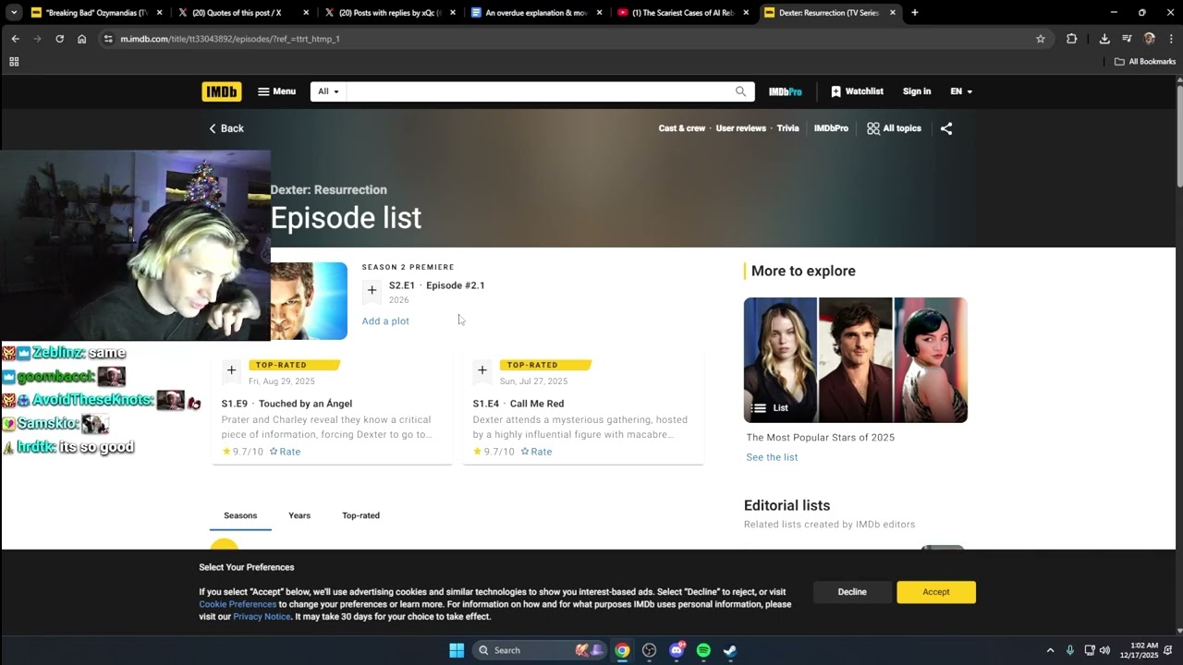Click Add a plot link
The height and width of the screenshot is (665, 1183).
pyautogui.click(x=385, y=321)
